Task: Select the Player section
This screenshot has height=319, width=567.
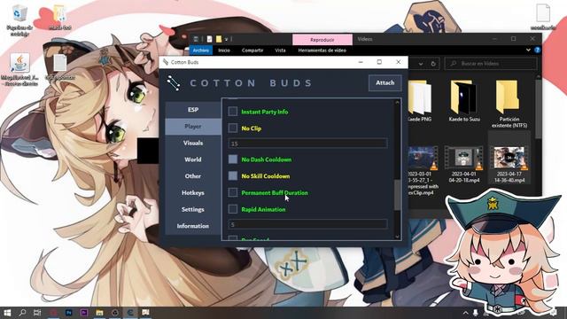Action: 193,126
